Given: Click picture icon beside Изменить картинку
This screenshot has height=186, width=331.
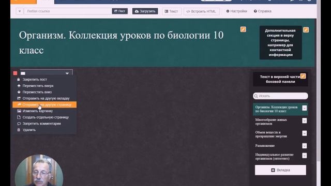Looking at the screenshot, I should pos(19,111).
